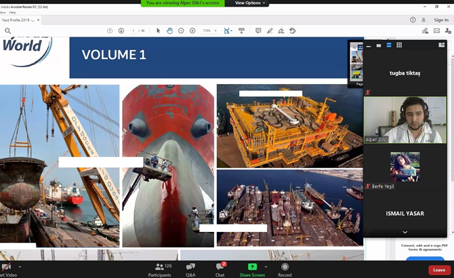Open the Participants list
Viewport: 454px width, 278px height.
tap(159, 269)
